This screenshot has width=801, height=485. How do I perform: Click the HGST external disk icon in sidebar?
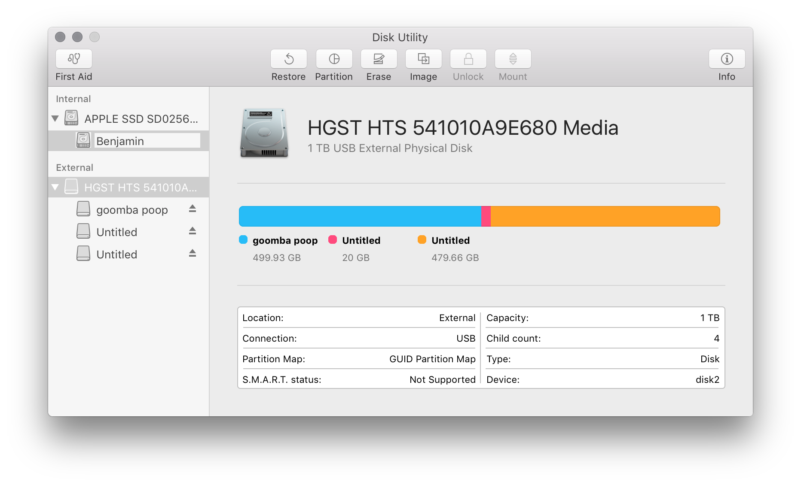(x=71, y=187)
